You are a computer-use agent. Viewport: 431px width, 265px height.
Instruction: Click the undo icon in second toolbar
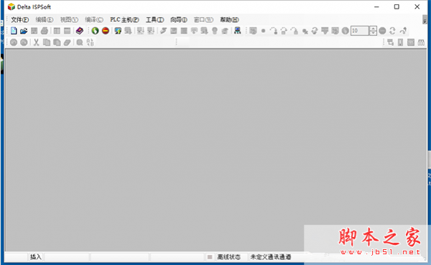[x=14, y=42]
